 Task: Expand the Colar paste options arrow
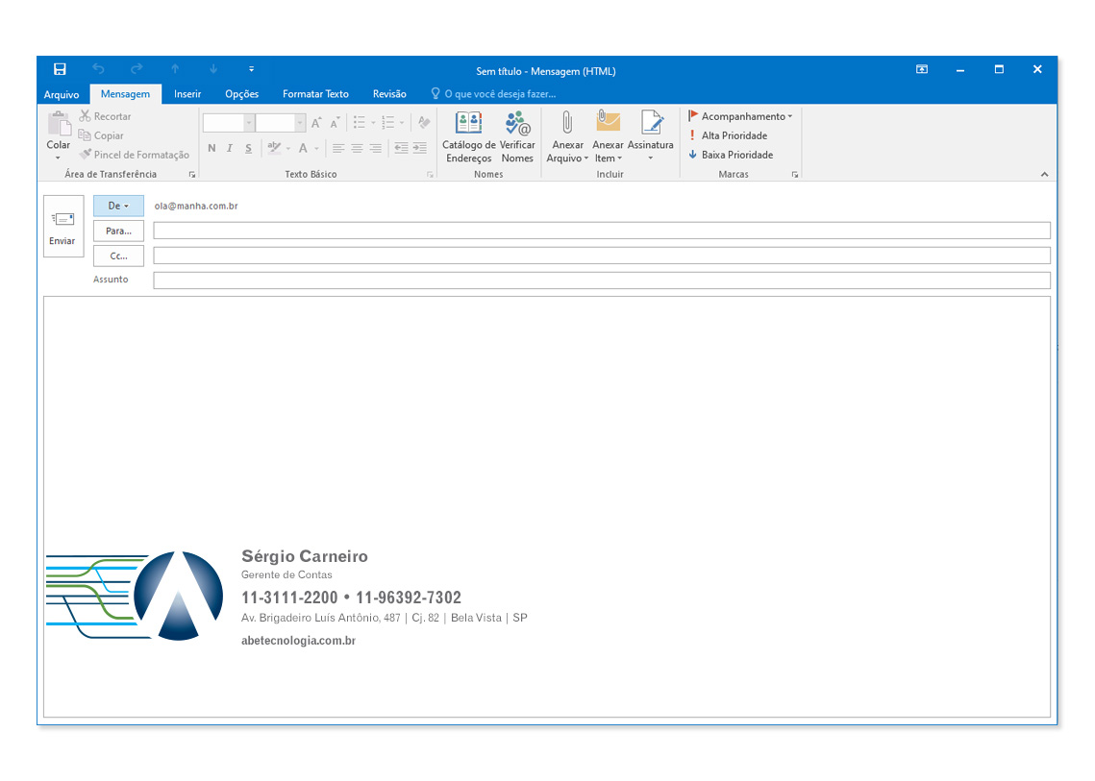tap(58, 158)
